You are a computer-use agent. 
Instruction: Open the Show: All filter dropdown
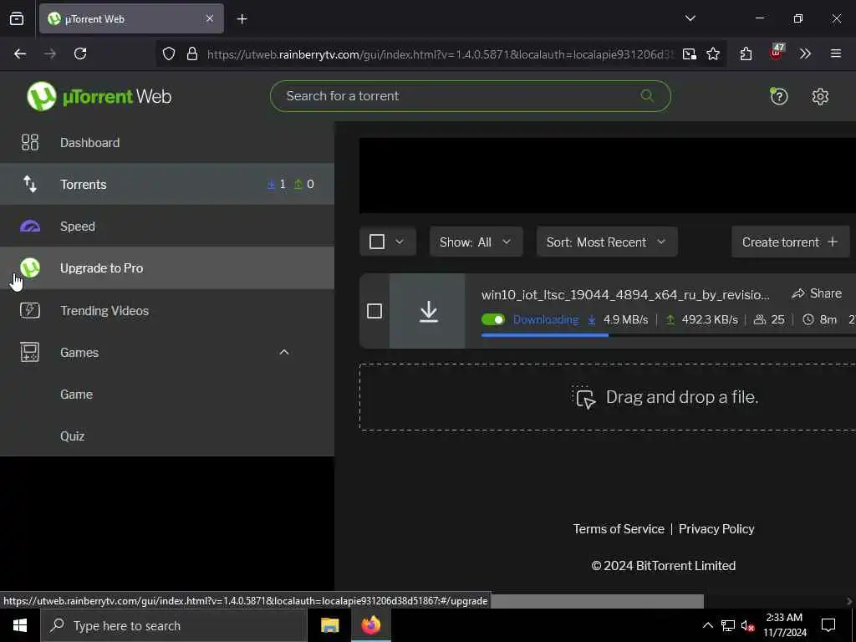476,242
